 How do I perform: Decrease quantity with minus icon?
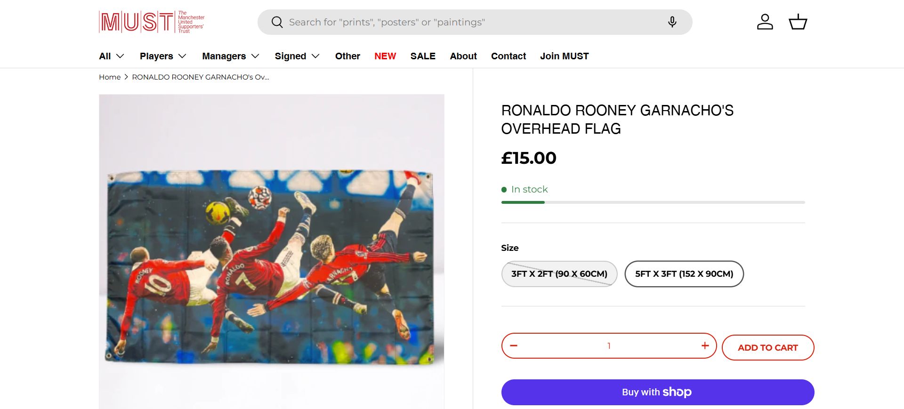[x=514, y=346]
